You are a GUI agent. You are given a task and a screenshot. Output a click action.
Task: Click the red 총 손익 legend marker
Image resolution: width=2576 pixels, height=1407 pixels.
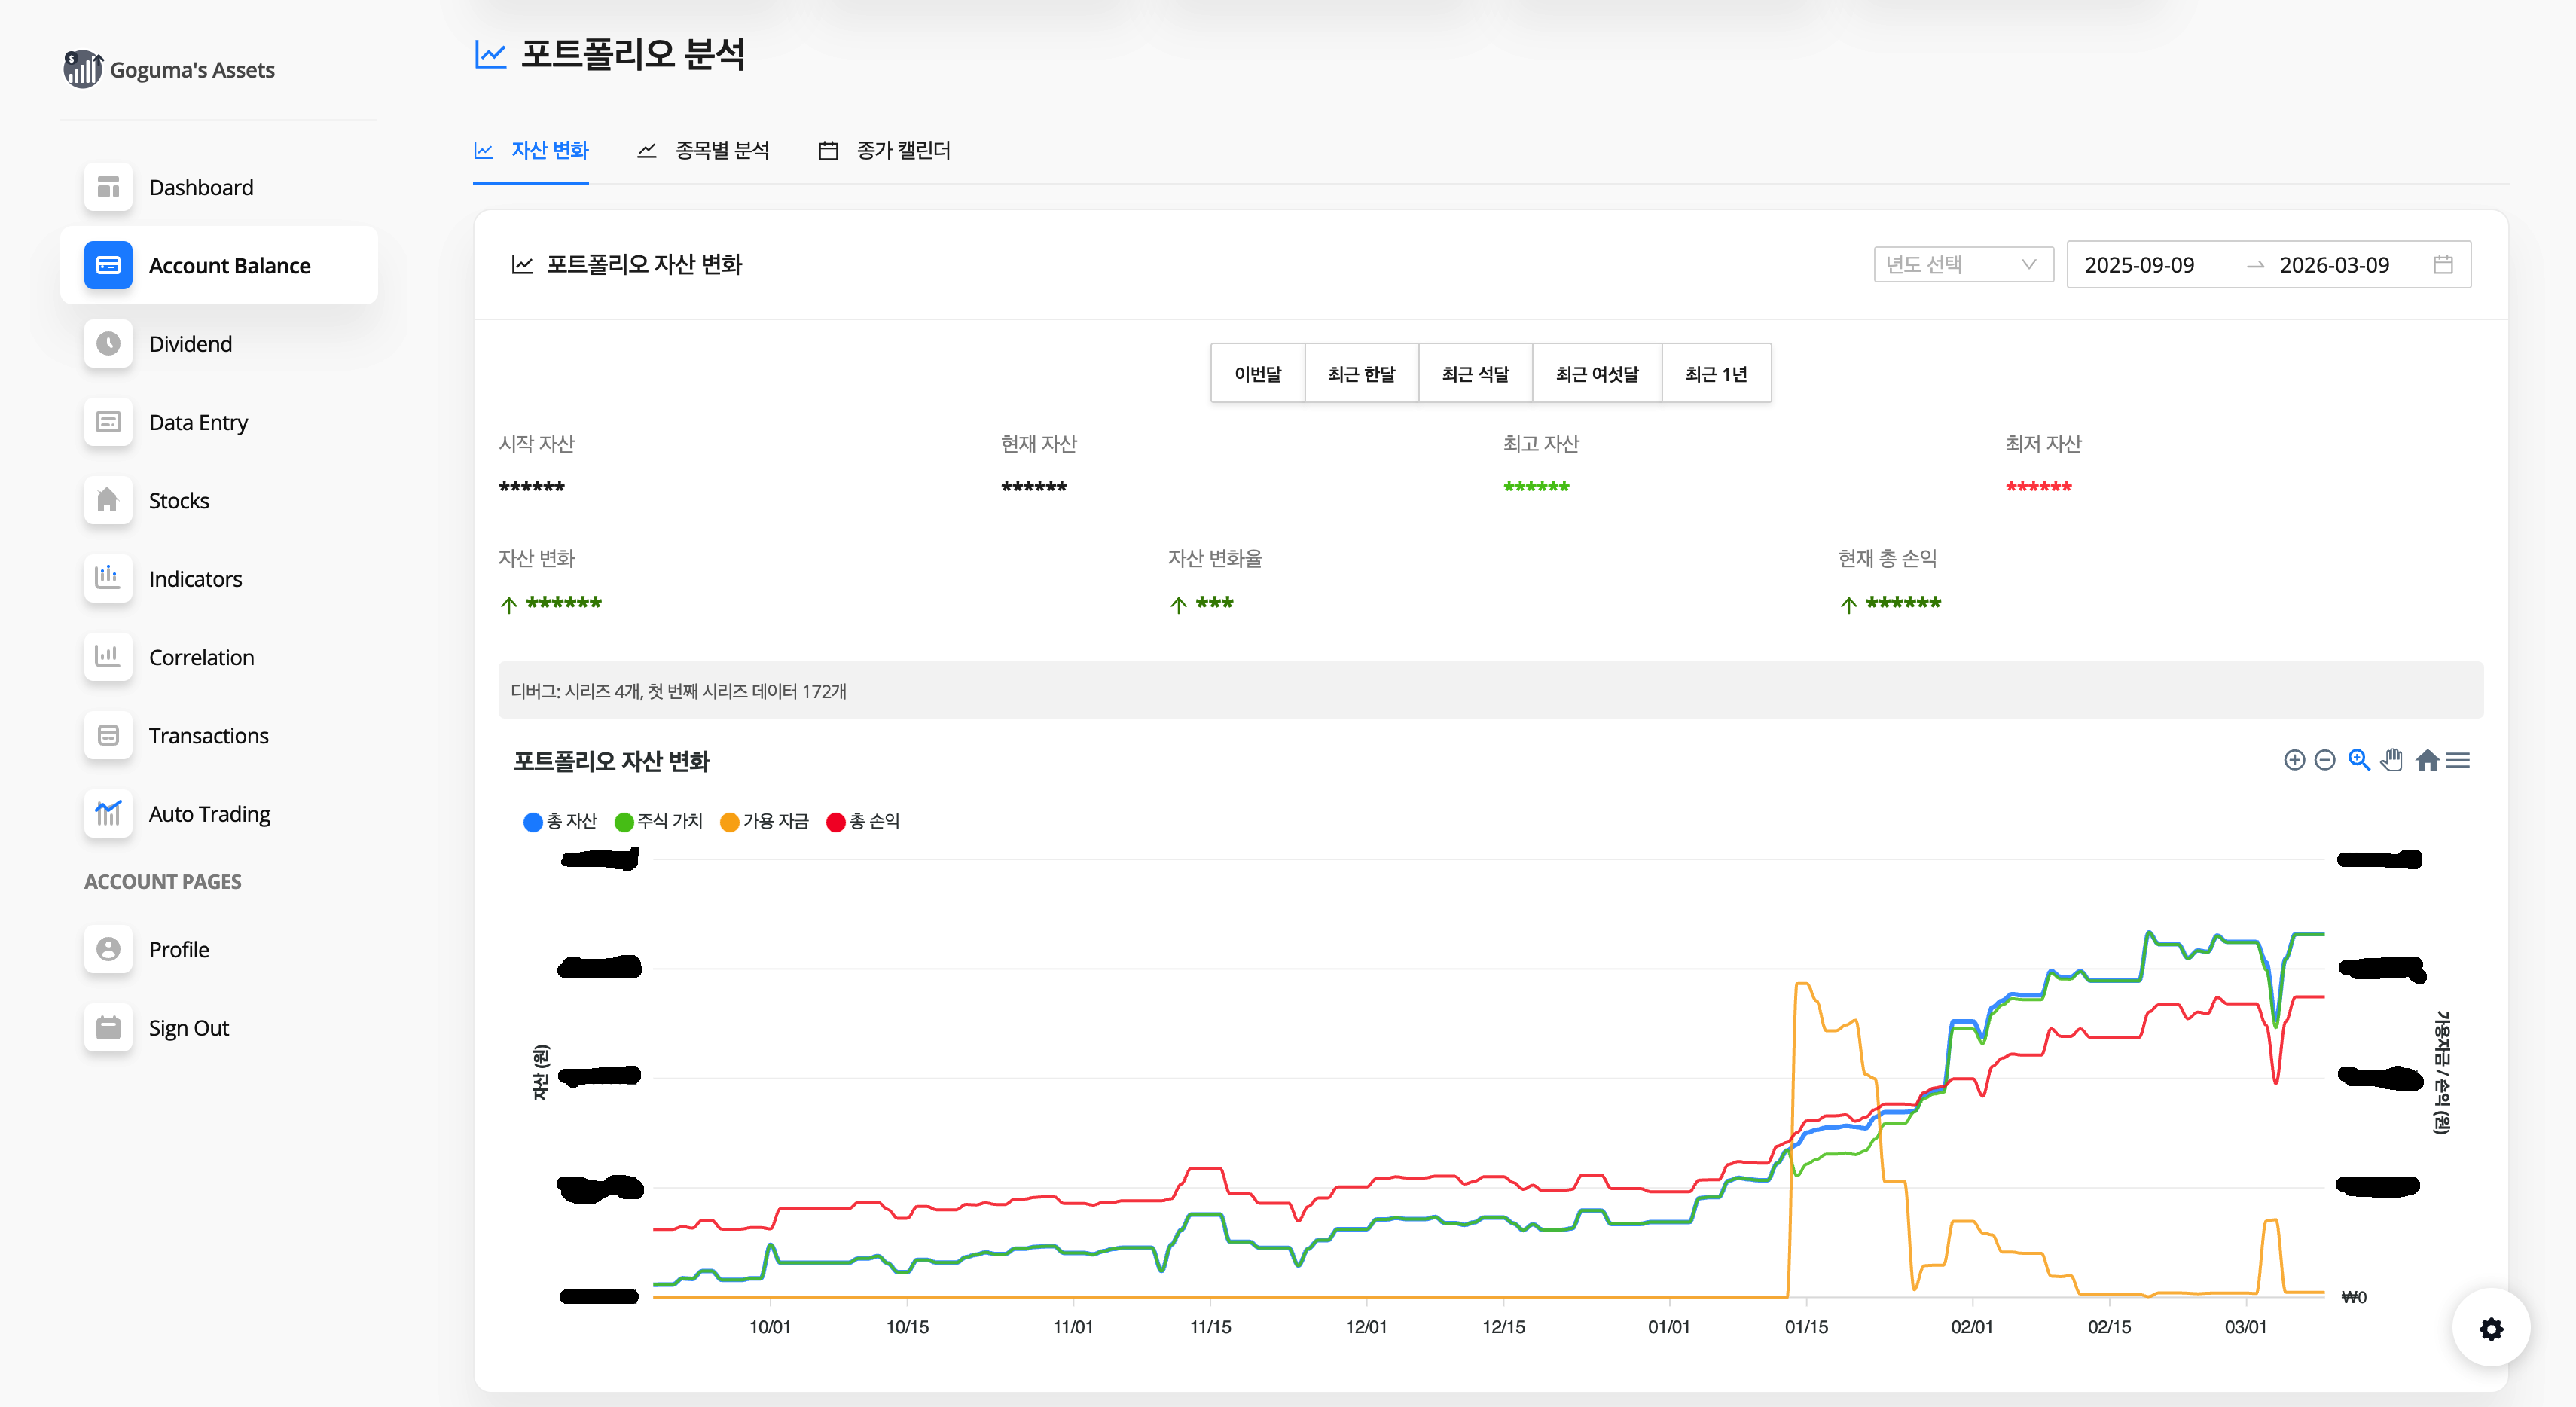pyautogui.click(x=836, y=822)
